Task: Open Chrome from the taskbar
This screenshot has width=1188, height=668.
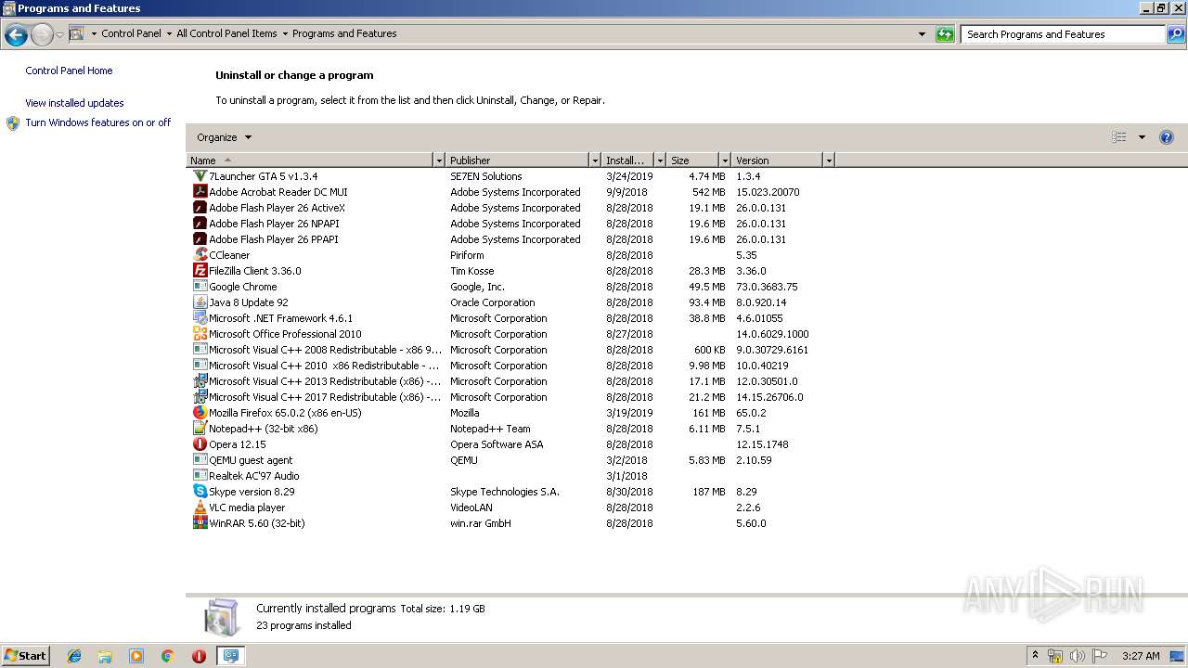Action: click(168, 656)
